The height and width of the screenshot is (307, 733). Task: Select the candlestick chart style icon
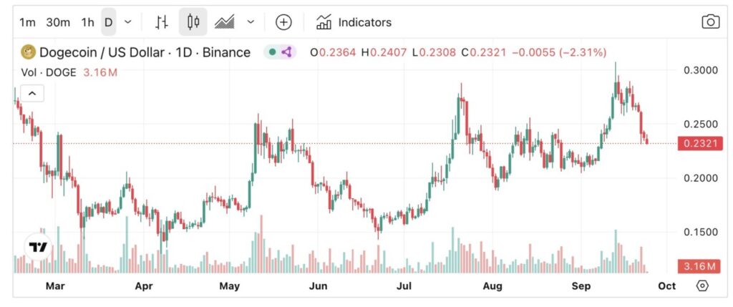coord(193,22)
